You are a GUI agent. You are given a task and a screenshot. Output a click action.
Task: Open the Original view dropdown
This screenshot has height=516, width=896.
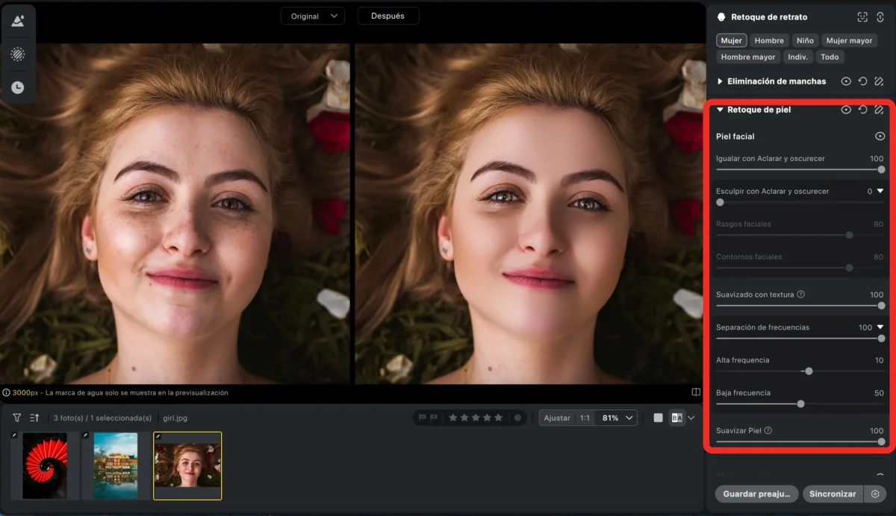click(313, 16)
